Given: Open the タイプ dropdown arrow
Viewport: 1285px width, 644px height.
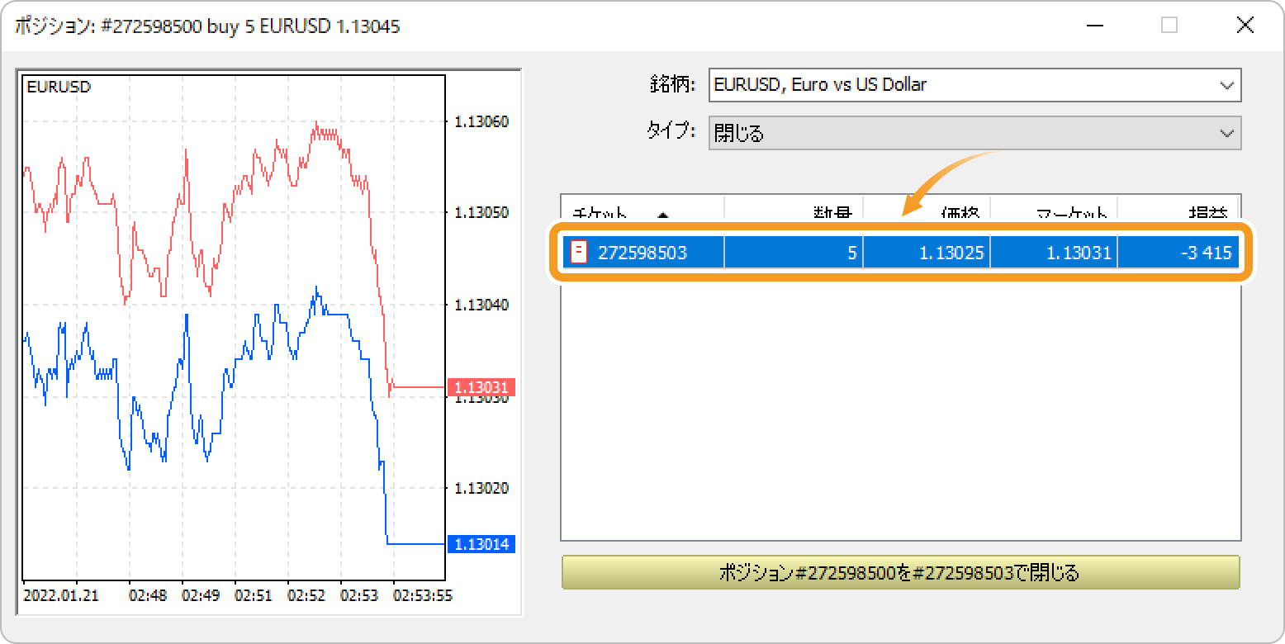Looking at the screenshot, I should [1226, 133].
